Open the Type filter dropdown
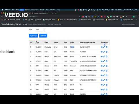The height and width of the screenshot is (104, 139). coord(40,30)
